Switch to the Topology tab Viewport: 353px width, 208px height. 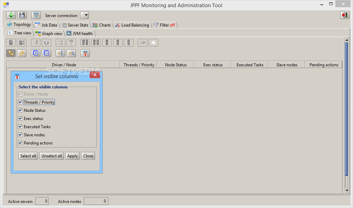click(19, 24)
